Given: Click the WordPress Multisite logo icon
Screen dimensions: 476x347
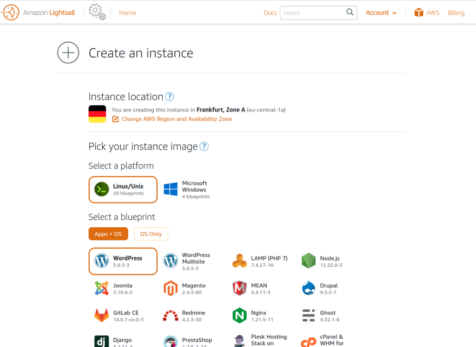Looking at the screenshot, I should 171,261.
